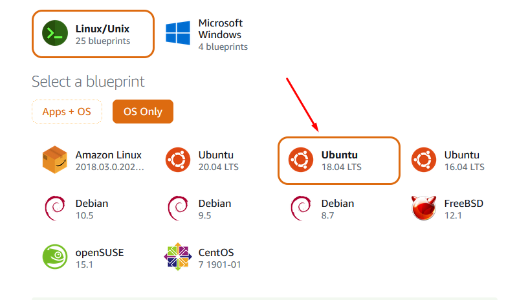The image size is (517, 300).
Task: Select the openSUSE 15.1 text label
Action: point(100,258)
